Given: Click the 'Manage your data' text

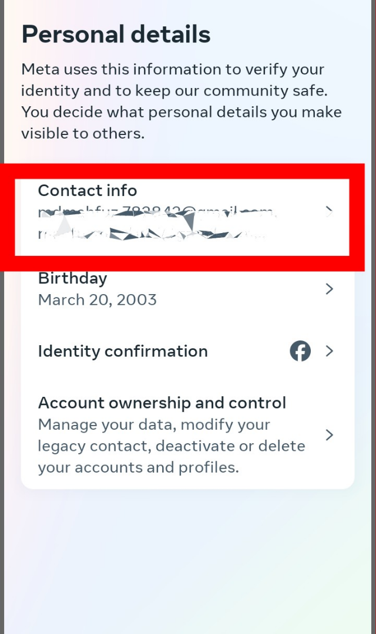Looking at the screenshot, I should pyautogui.click(x=154, y=424).
